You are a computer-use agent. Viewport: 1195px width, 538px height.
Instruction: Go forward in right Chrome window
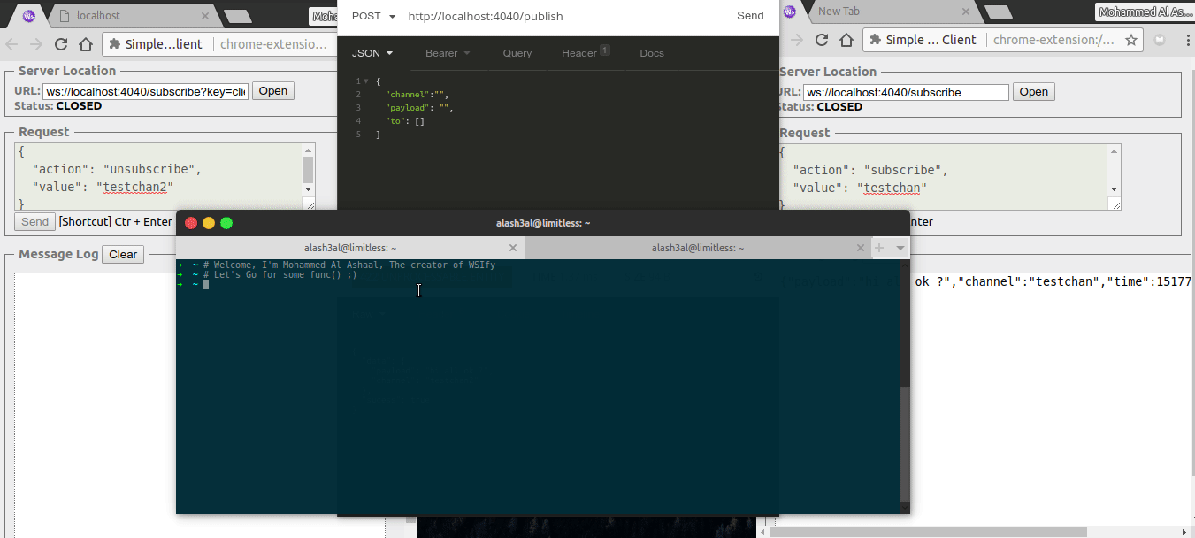coord(796,40)
